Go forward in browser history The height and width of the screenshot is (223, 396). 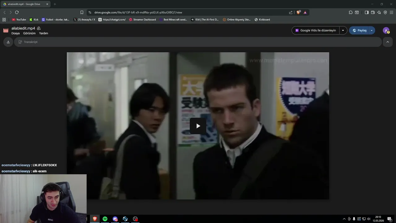pos(11,12)
